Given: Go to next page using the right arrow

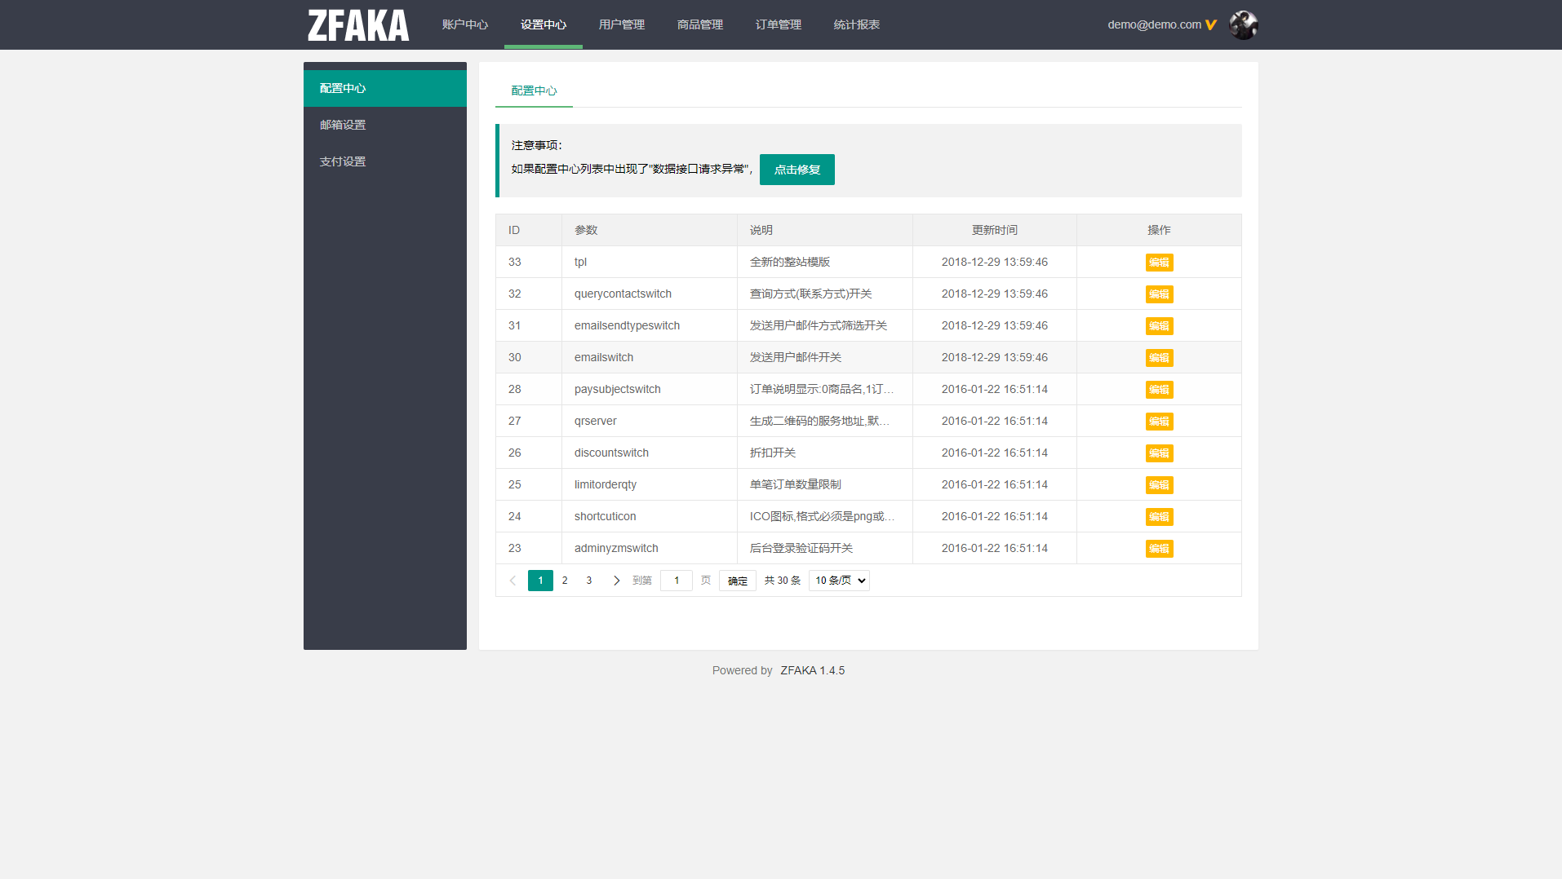Looking at the screenshot, I should (x=616, y=580).
